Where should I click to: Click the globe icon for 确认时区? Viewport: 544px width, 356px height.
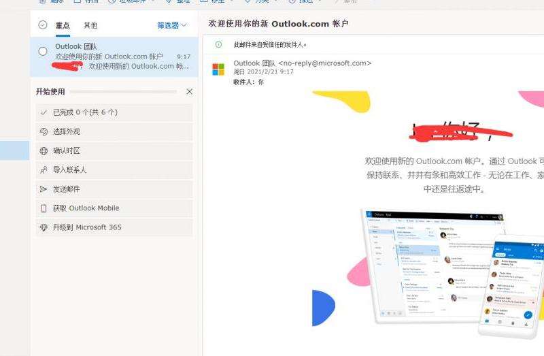tap(44, 151)
